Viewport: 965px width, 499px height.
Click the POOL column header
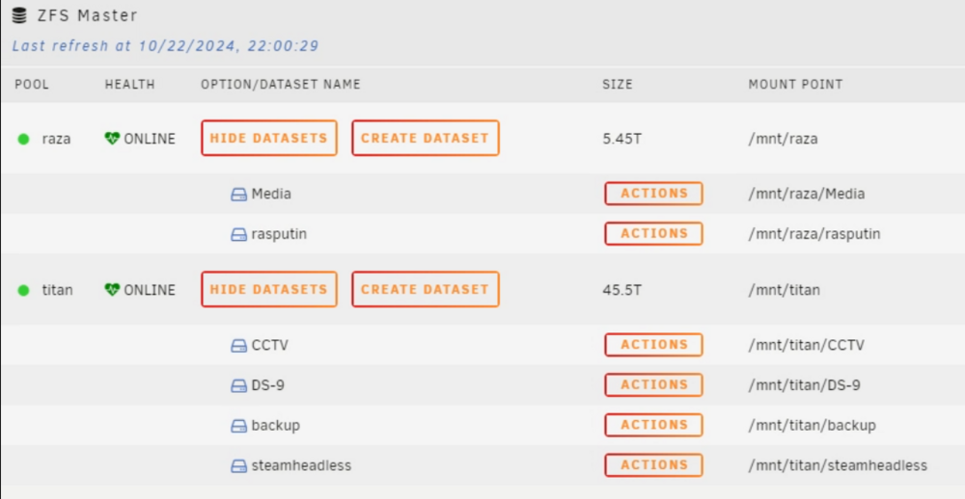(x=32, y=84)
